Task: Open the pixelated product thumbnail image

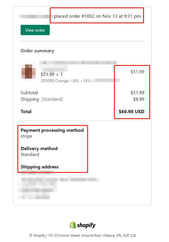Action: 29,72
